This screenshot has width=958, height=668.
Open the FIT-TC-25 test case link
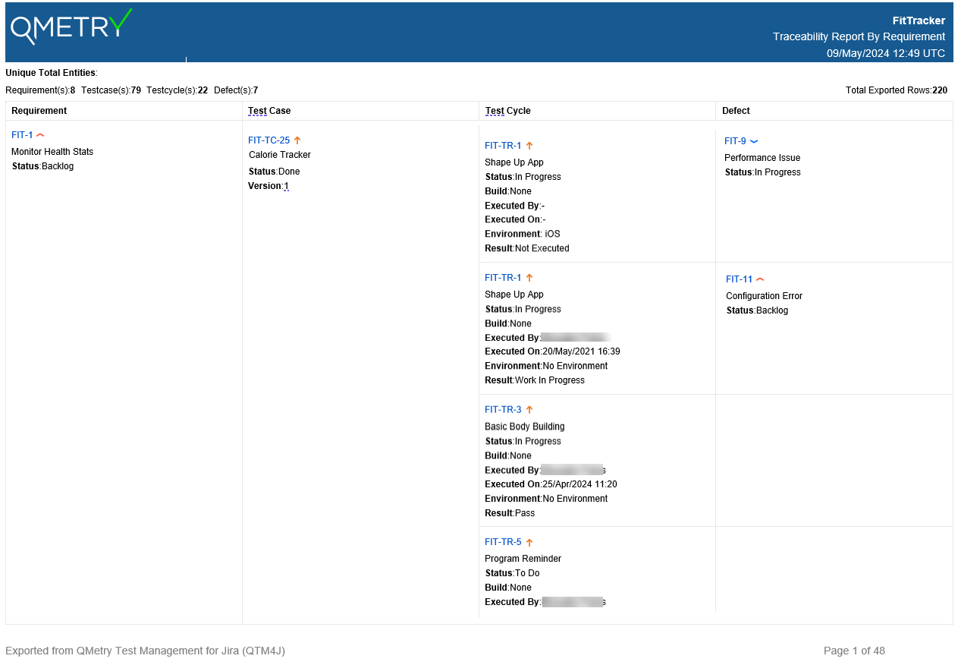[x=269, y=140]
